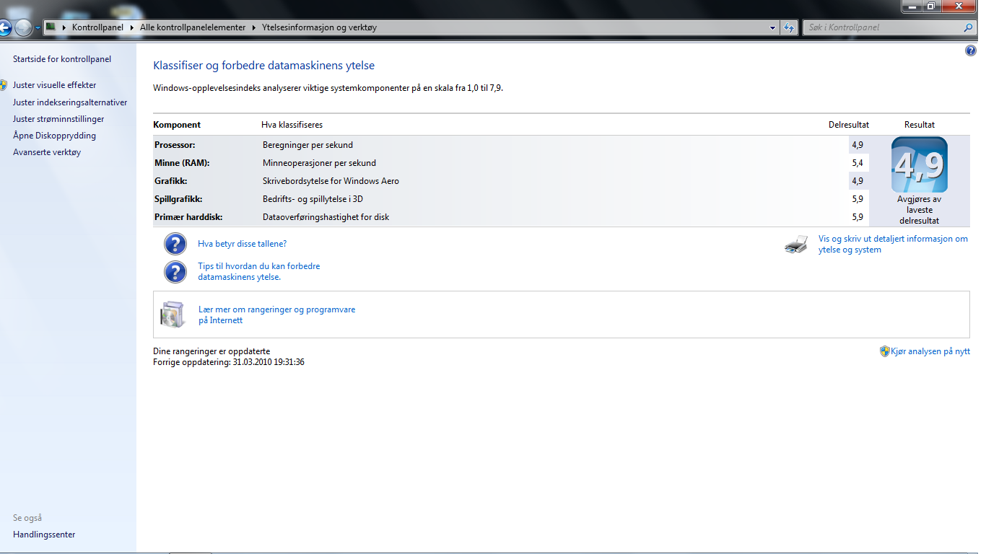Open the recent pages dropdown arrow
The width and height of the screenshot is (986, 554).
point(38,28)
